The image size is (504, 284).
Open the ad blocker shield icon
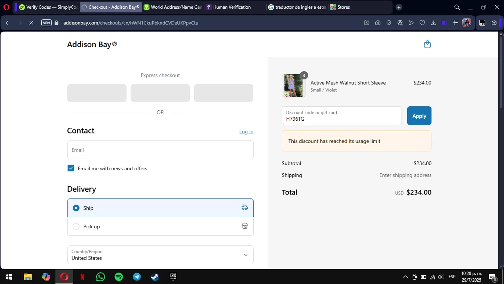[x=389, y=23]
